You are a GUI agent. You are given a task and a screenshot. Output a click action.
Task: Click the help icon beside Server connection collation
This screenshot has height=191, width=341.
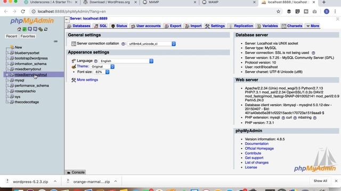123,44
